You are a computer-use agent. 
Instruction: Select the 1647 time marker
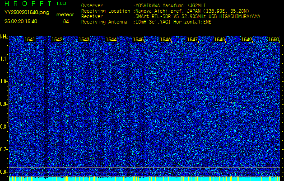coord(193,40)
